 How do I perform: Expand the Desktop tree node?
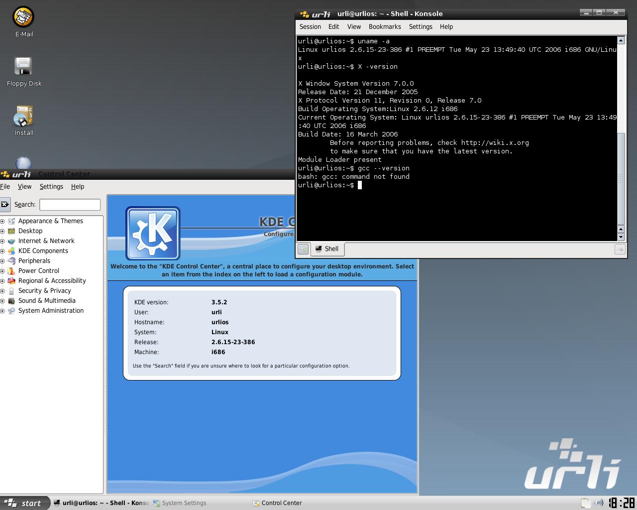2,231
